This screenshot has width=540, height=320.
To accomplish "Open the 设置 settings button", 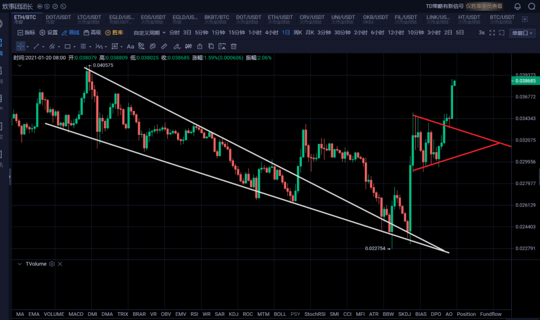I will pos(49,33).
